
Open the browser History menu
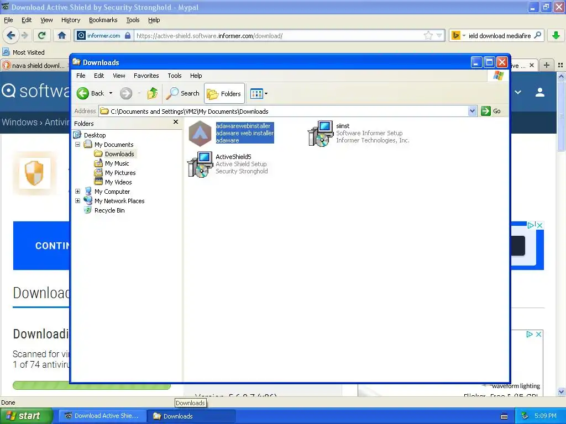point(70,20)
